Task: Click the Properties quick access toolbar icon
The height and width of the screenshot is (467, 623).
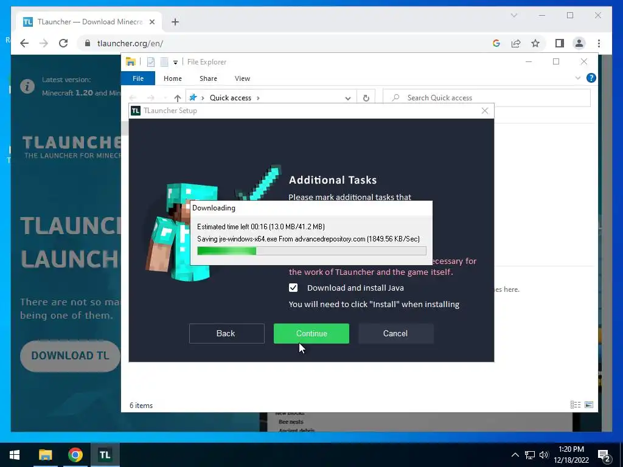Action: (151, 62)
